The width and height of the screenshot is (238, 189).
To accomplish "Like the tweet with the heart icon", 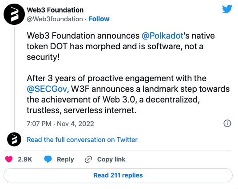I will point(9,159).
